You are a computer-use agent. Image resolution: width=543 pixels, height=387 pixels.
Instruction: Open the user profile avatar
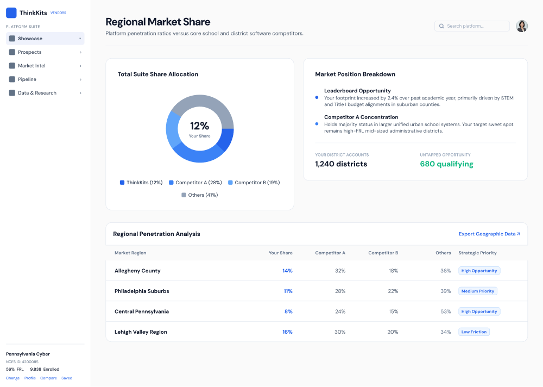[x=521, y=26]
